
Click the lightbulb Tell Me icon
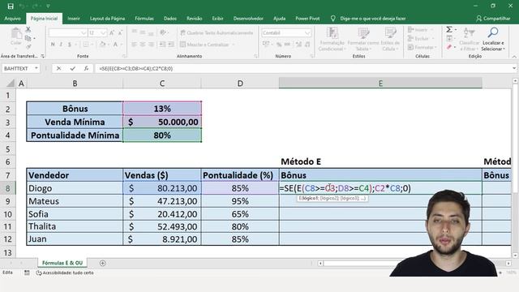click(x=333, y=19)
